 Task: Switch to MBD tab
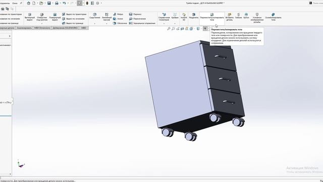coord(84,28)
